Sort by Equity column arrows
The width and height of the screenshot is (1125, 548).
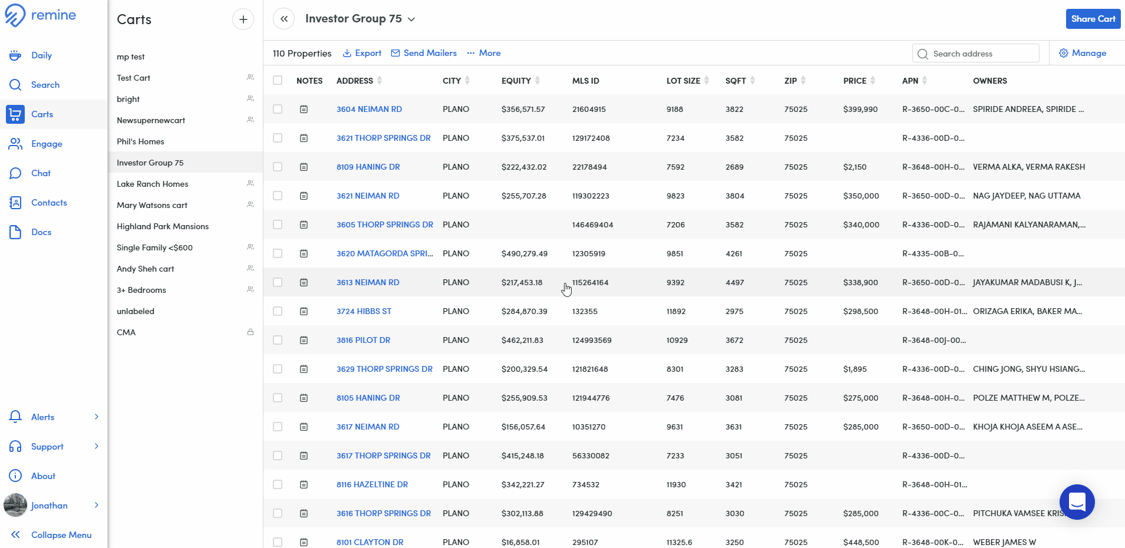point(537,80)
